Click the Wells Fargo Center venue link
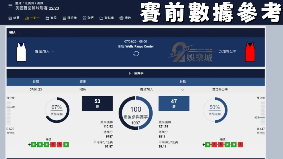The height and width of the screenshot is (159, 283). point(140,47)
